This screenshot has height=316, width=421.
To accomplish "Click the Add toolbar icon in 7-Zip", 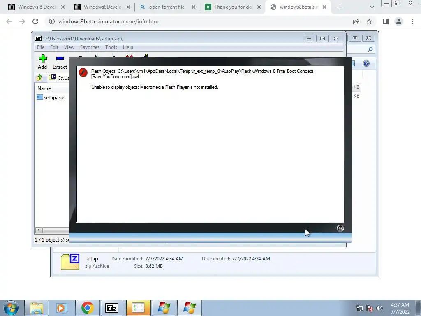I will 42,62.
